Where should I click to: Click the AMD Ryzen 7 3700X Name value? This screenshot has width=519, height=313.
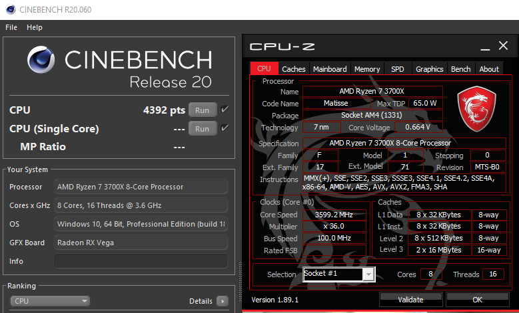[x=372, y=91]
